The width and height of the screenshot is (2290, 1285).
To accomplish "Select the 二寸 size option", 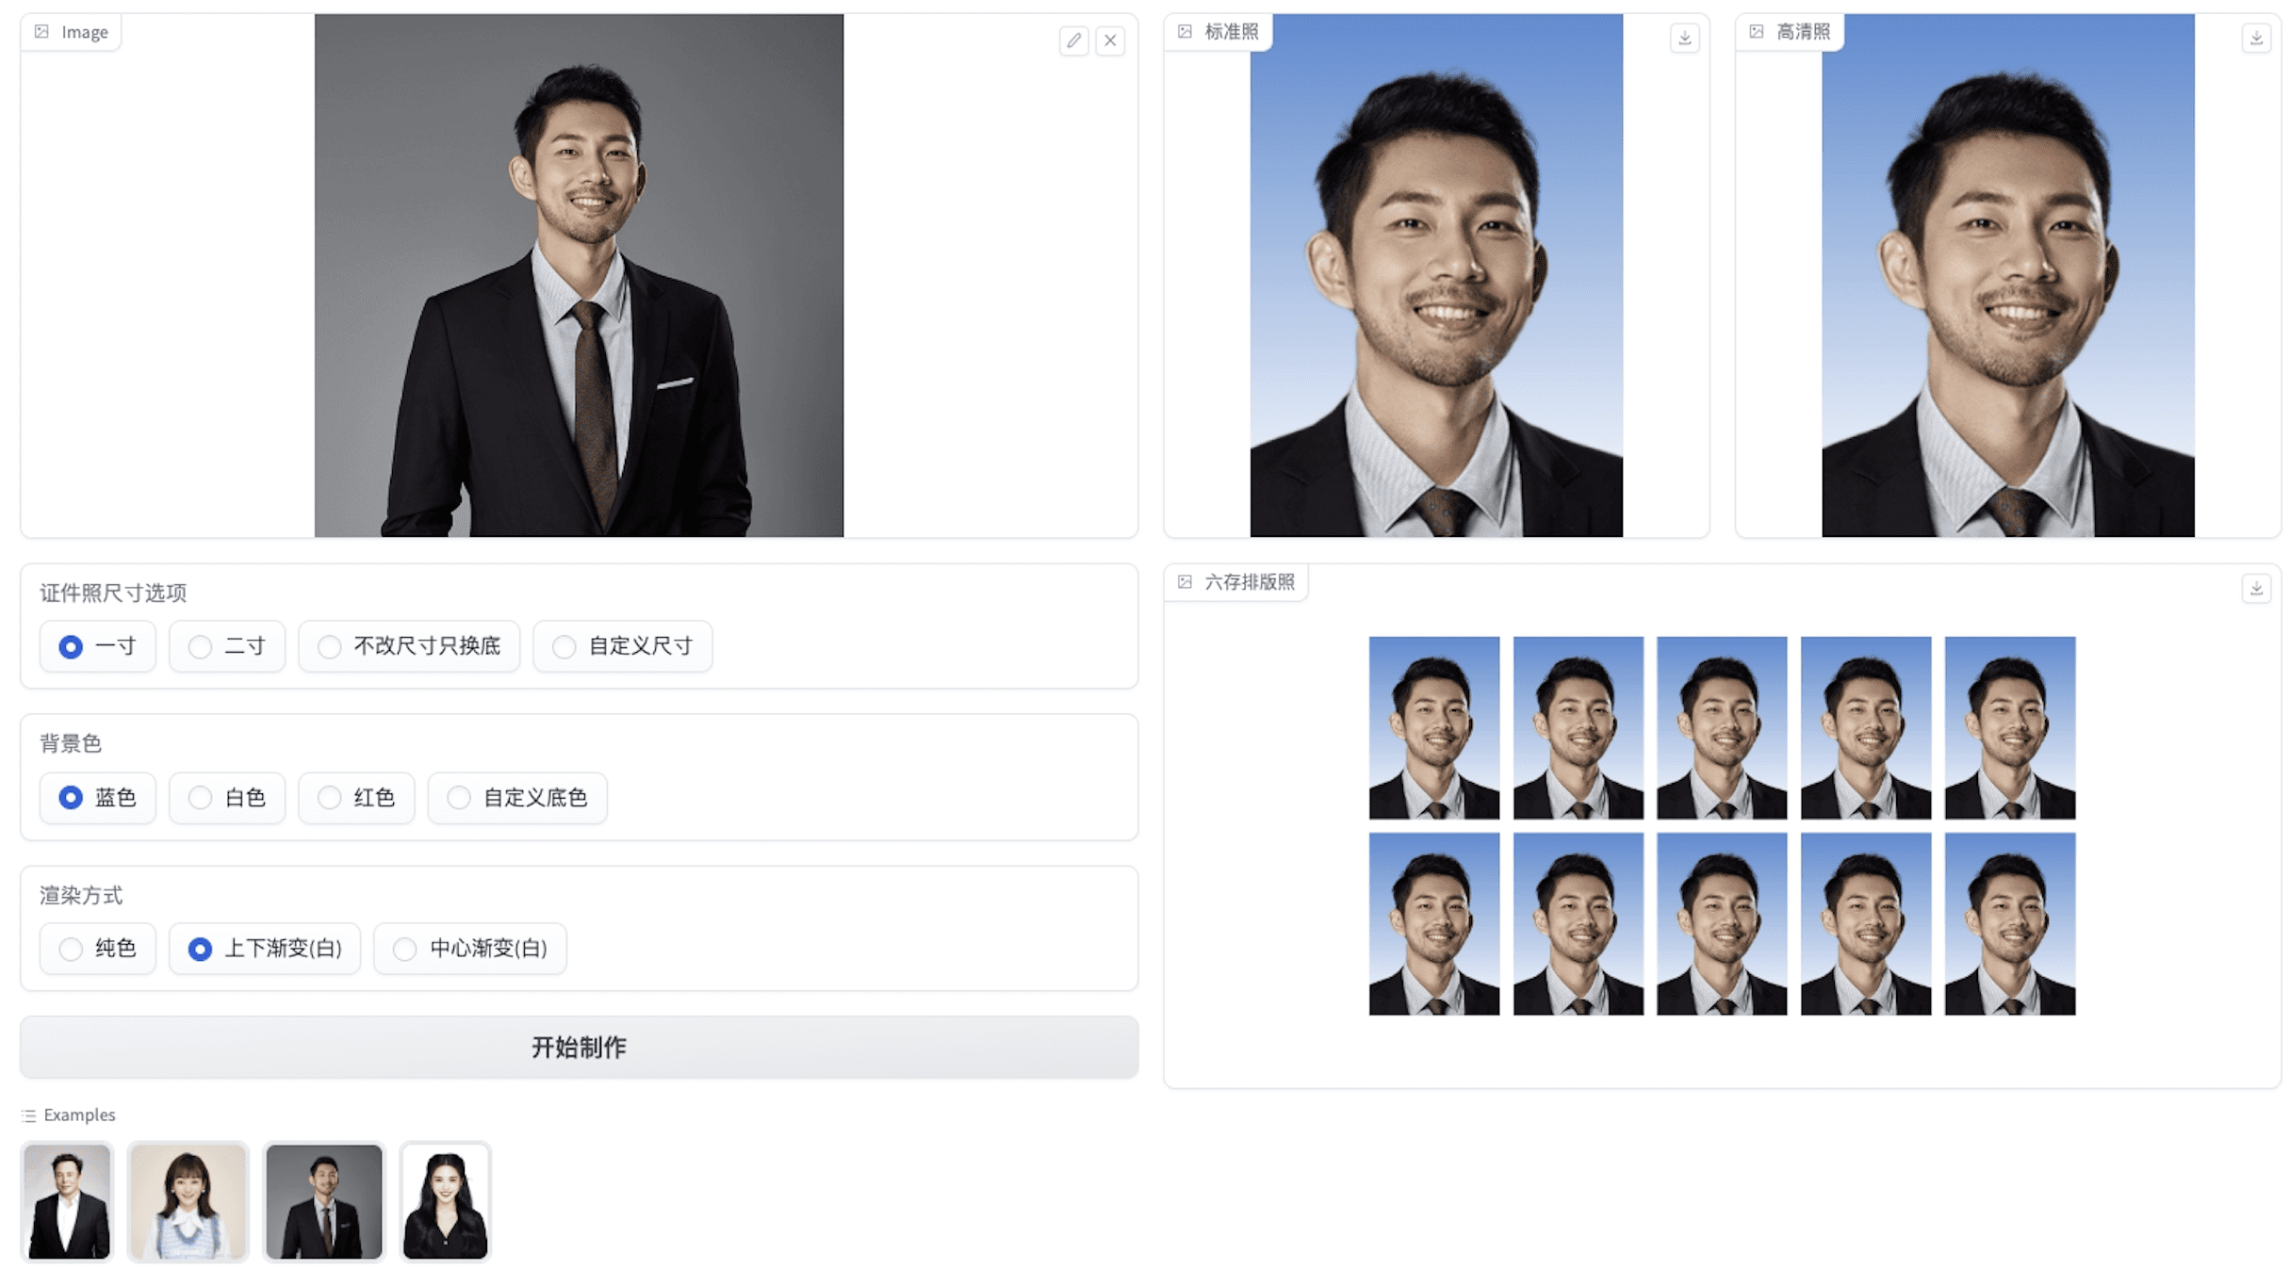I will pyautogui.click(x=227, y=646).
